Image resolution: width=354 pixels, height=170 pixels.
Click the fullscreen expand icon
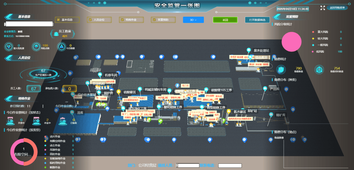pos(323,8)
